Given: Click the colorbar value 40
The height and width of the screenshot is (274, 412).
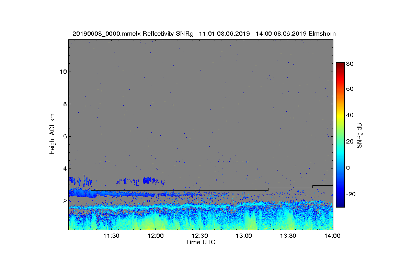Looking at the screenshot, I should click(x=350, y=115).
